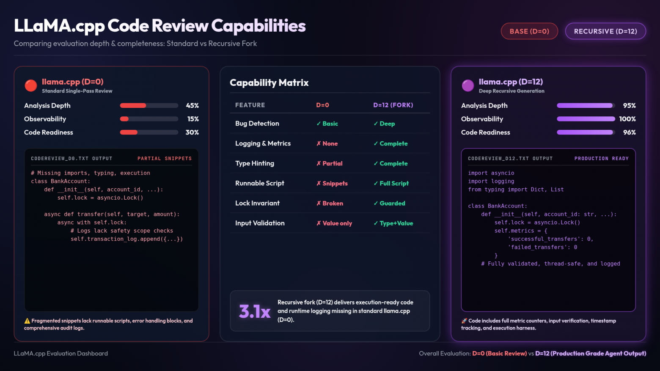Click the '# Logs lack safety scope checks' comment
This screenshot has width=660, height=371.
click(122, 231)
